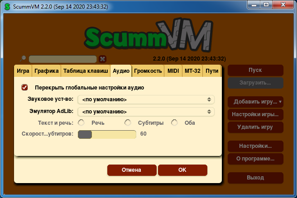The height and width of the screenshot is (198, 297).
Task: Click the Пуск button
Action: click(255, 70)
